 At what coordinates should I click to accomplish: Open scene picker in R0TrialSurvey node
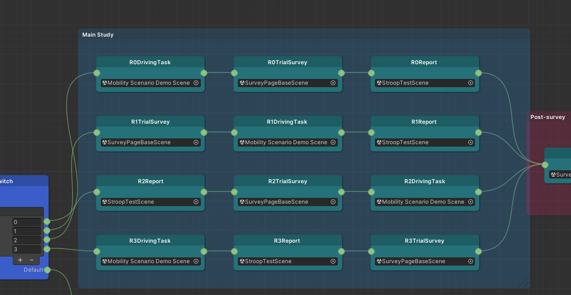pos(333,83)
